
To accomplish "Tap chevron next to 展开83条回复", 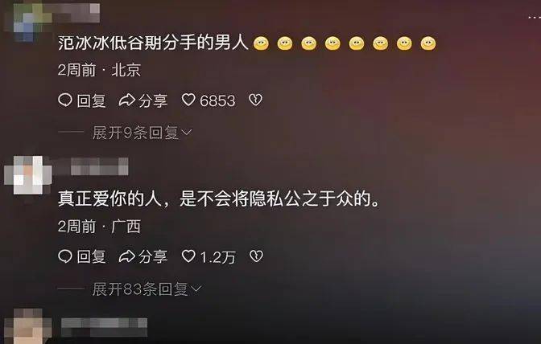I will coord(196,289).
